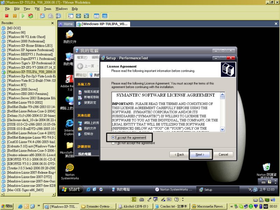The width and height of the screenshot is (280, 210).
Task: Click the Setup guest taskbar button
Action: pos(217,189)
